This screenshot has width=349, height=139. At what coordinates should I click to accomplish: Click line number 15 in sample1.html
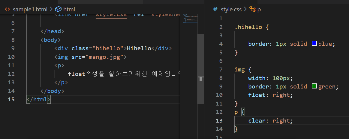pyautogui.click(x=11, y=100)
